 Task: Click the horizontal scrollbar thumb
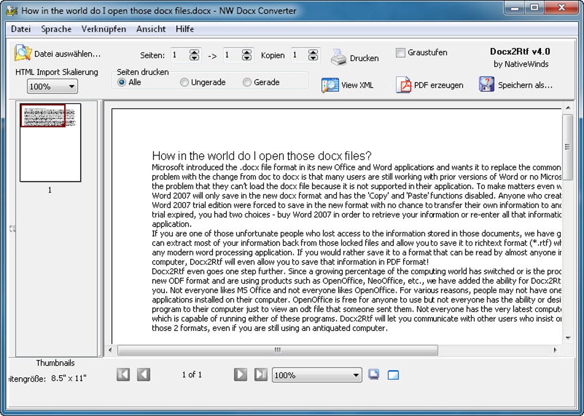278,350
